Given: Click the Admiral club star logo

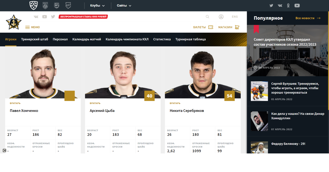Looking at the screenshot, I should pos(13,22).
